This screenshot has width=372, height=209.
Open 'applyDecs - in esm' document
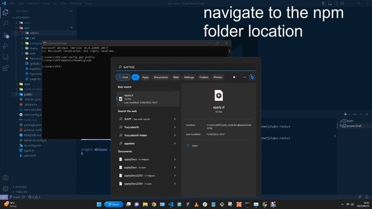(x=147, y=168)
